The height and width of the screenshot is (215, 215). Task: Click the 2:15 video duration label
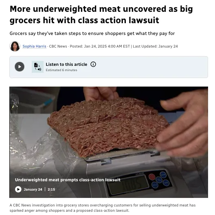(51, 189)
